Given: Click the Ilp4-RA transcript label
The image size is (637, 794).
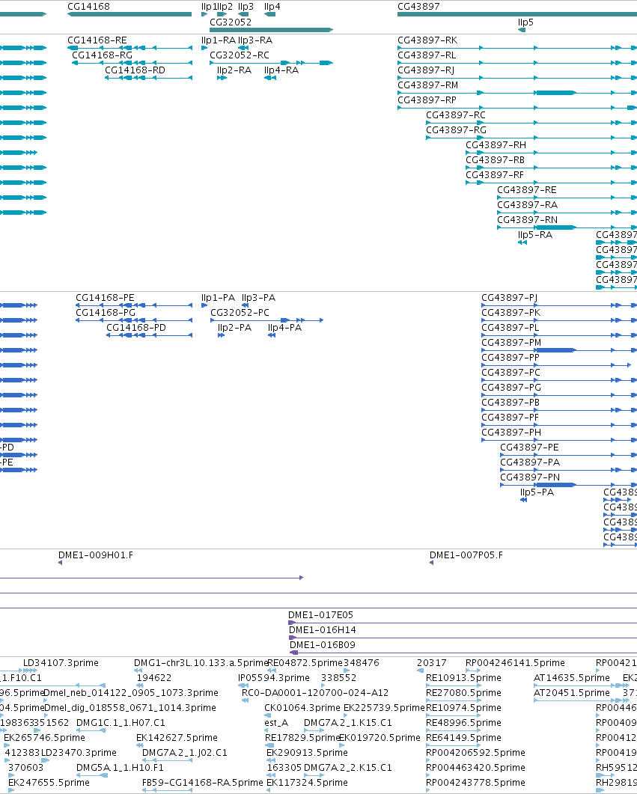Looking at the screenshot, I should click(281, 70).
